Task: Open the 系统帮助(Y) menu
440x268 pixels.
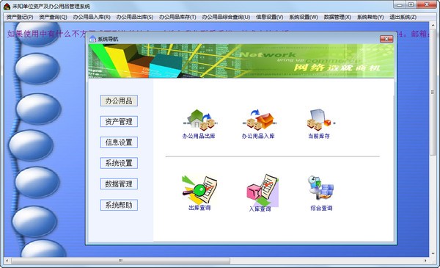Action: 370,17
